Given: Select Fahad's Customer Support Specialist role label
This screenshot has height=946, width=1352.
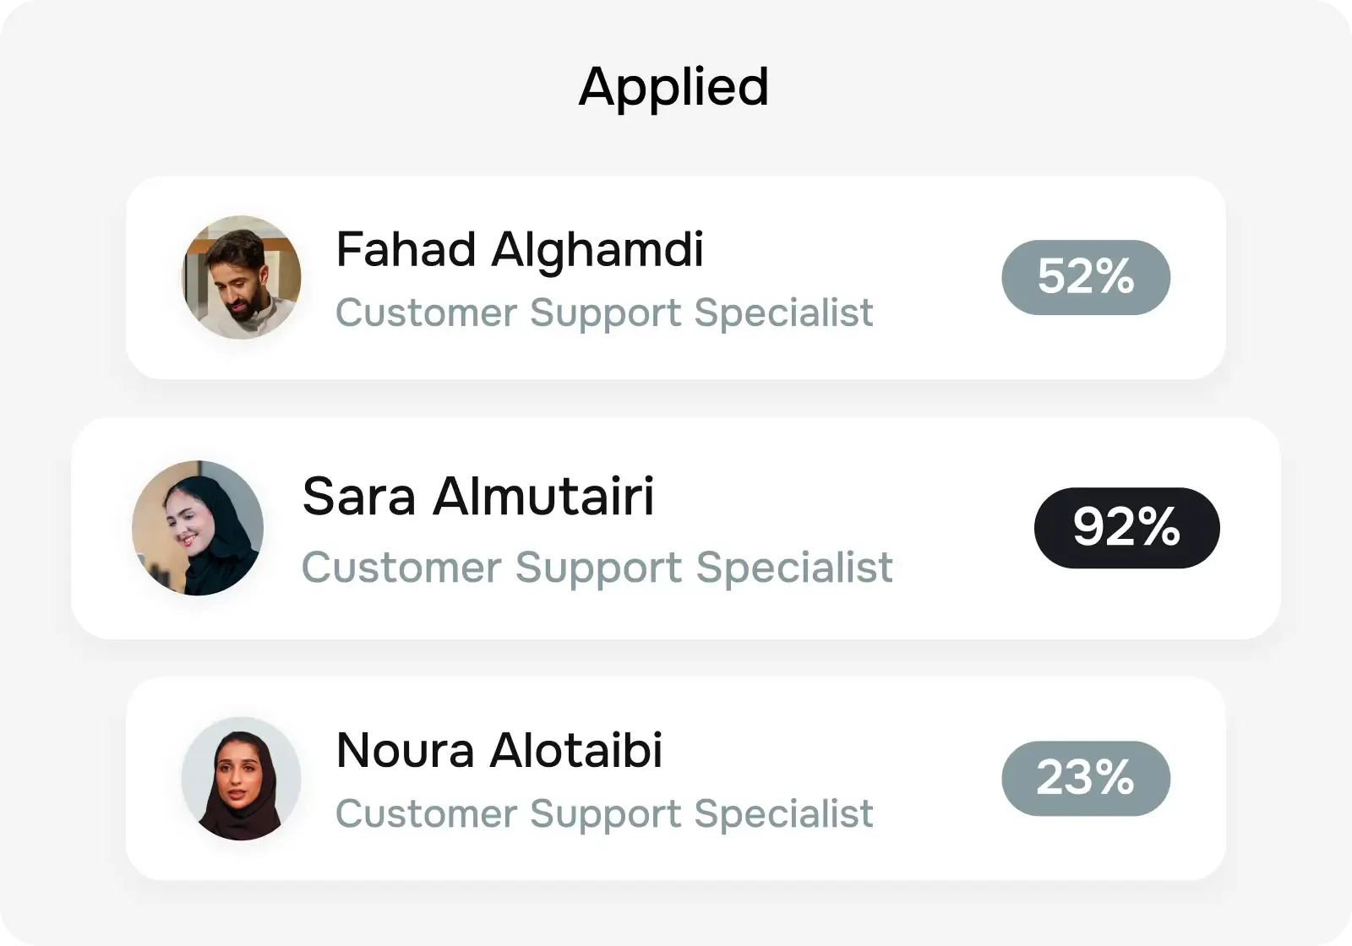Looking at the screenshot, I should tap(604, 313).
